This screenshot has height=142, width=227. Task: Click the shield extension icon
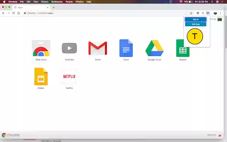click(198, 13)
